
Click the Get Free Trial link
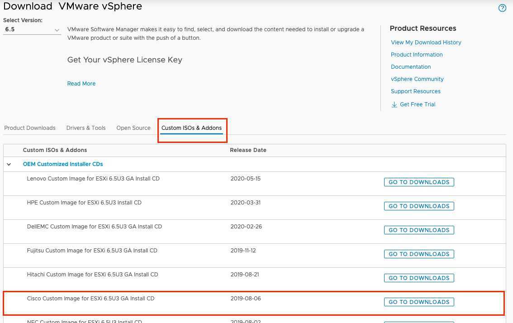coord(418,104)
